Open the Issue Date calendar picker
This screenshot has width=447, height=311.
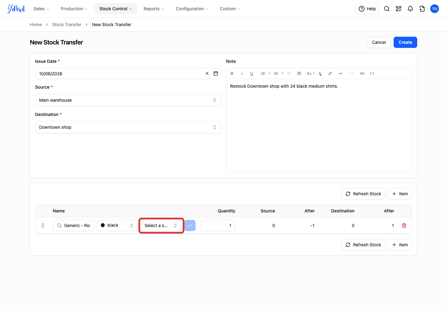216,73
